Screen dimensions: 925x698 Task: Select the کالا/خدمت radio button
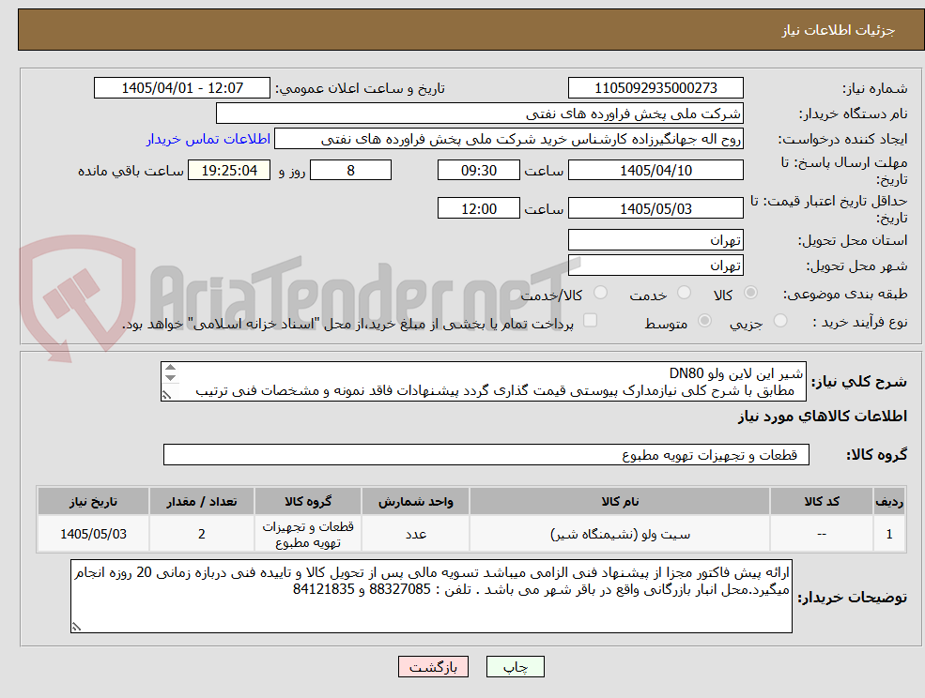click(x=600, y=293)
